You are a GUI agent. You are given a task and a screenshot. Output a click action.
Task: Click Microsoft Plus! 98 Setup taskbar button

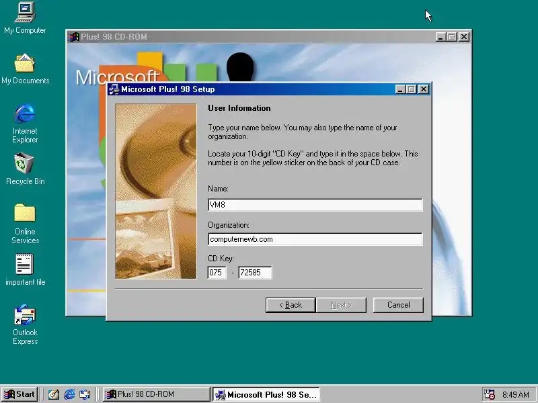[x=266, y=394]
